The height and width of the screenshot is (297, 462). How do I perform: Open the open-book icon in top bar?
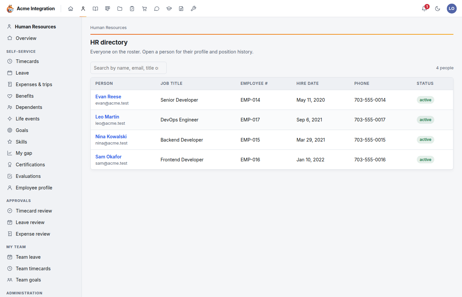coord(95,9)
